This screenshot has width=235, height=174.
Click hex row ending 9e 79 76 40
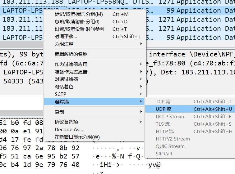click(x=39, y=165)
